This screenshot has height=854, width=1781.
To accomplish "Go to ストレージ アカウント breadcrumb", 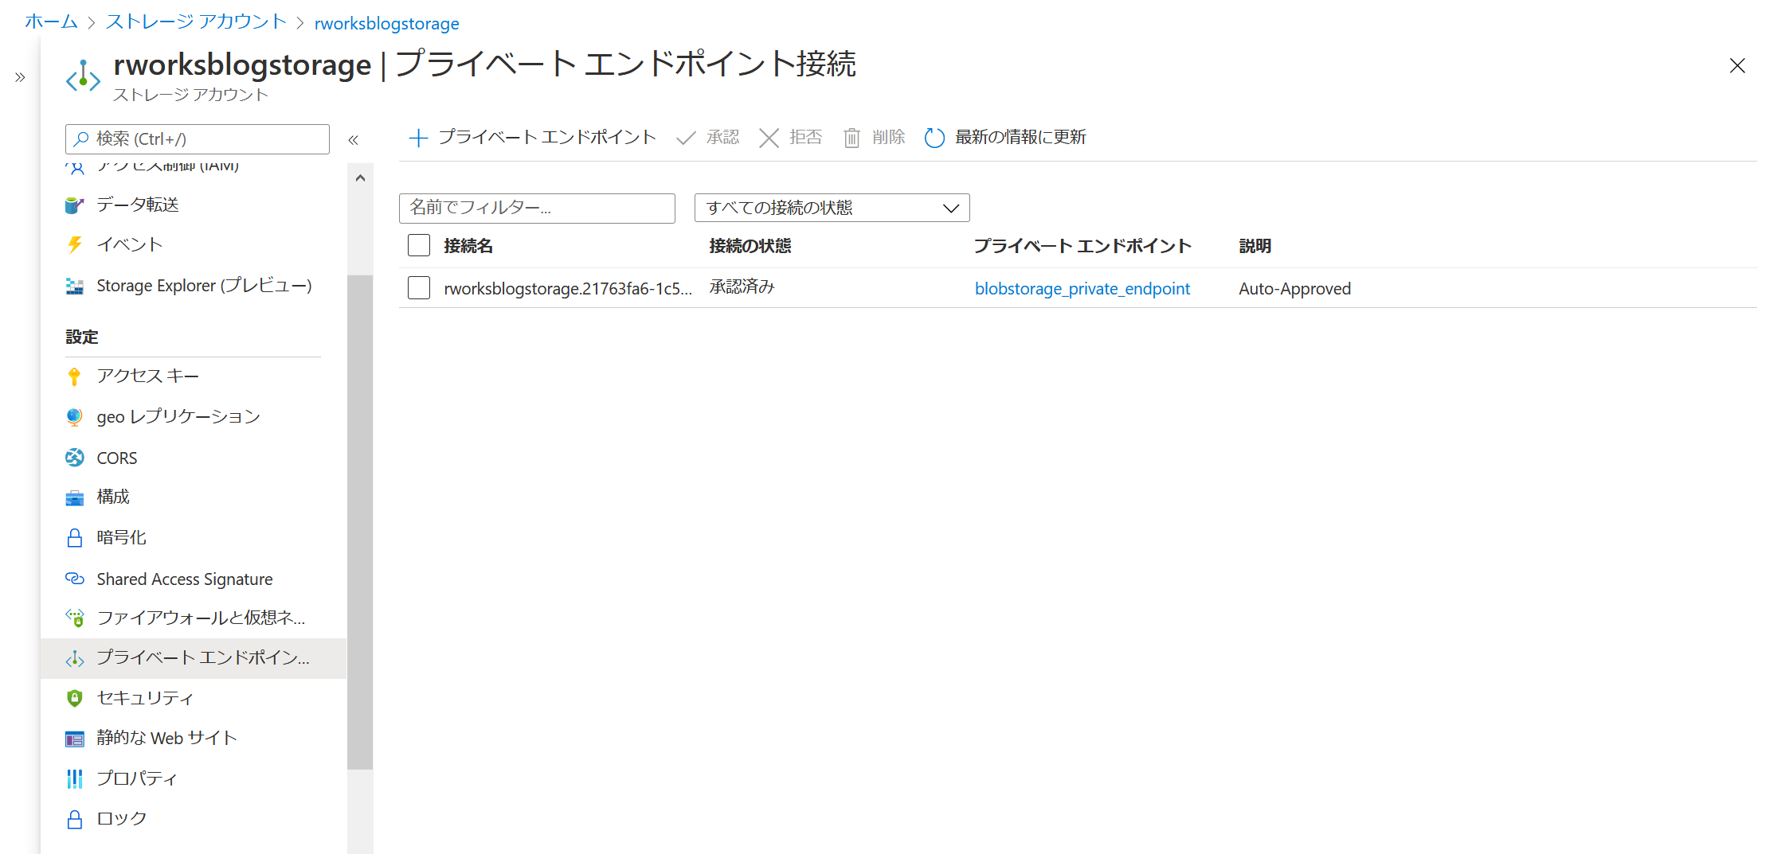I will [197, 22].
